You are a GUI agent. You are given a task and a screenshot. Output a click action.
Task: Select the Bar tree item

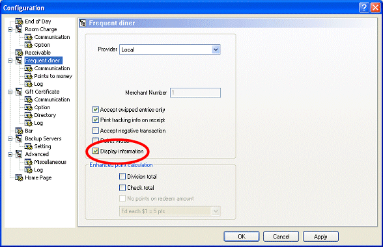(29, 131)
